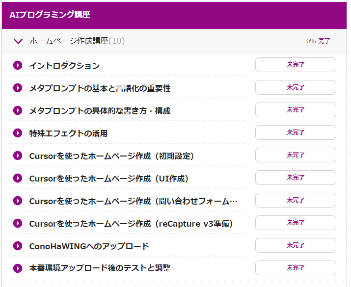The height and width of the screenshot is (287, 351).
Task: Toggle 未完了 status for 特殊エフェクトの活用
Action: (x=296, y=132)
